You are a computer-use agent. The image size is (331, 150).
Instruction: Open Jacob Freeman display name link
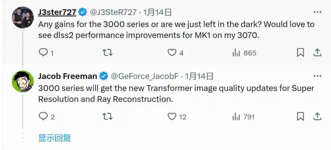(x=67, y=76)
